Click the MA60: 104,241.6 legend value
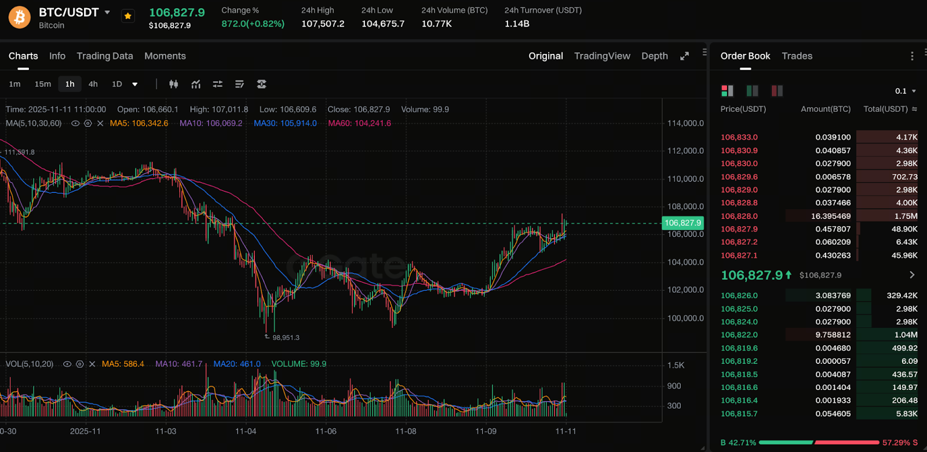The width and height of the screenshot is (927, 452). [360, 123]
